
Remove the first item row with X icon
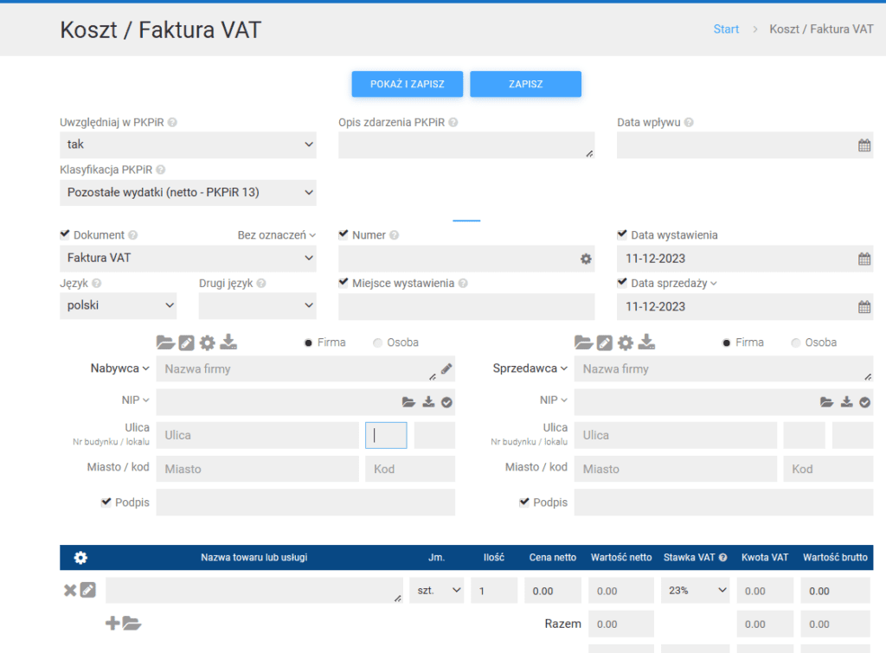point(70,591)
